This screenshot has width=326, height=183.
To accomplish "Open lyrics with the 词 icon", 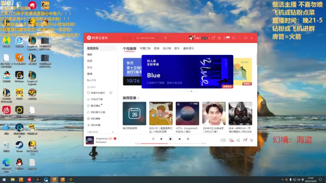I will [188, 139].
